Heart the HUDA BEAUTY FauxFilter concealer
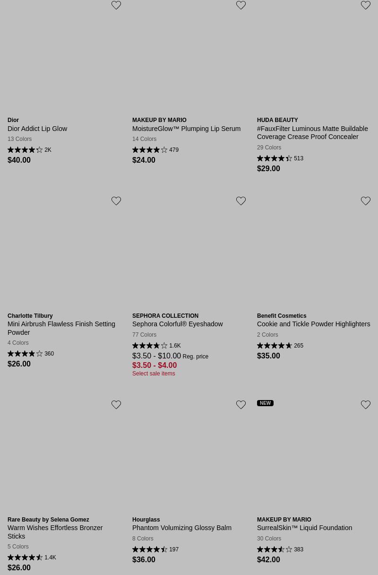 coord(366,6)
